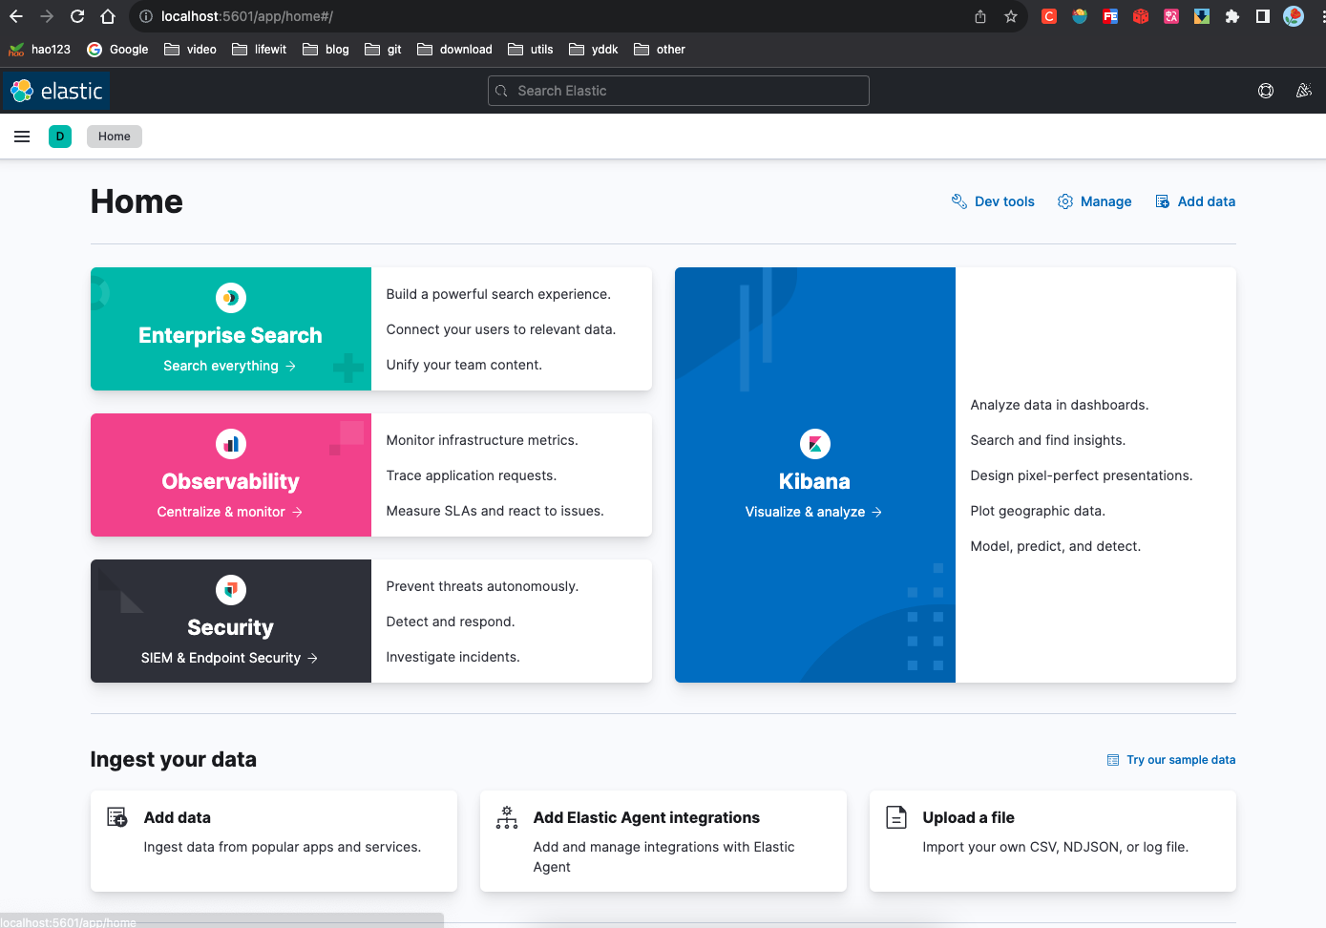
Task: Open SIEM & Endpoint Security link
Action: tap(230, 658)
